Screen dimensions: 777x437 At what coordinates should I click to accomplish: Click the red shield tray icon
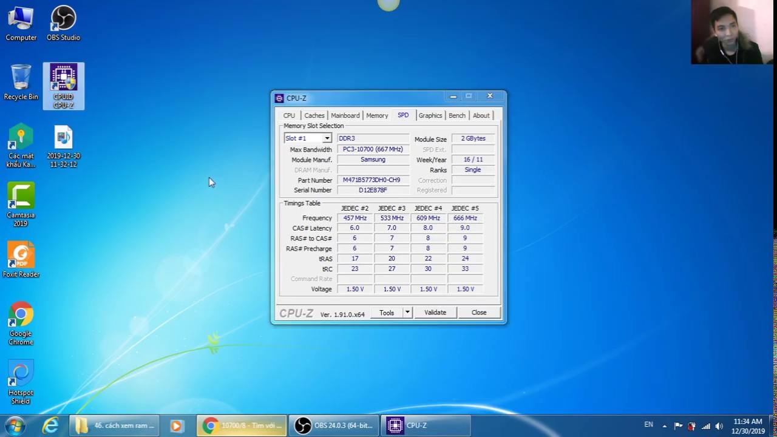pyautogui.click(x=691, y=426)
